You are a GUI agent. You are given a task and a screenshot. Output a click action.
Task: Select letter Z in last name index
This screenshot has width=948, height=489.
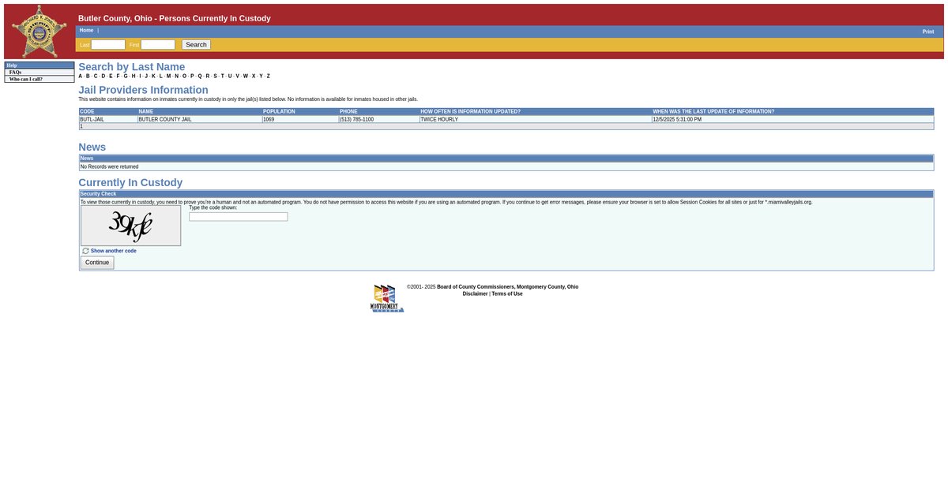(x=268, y=77)
